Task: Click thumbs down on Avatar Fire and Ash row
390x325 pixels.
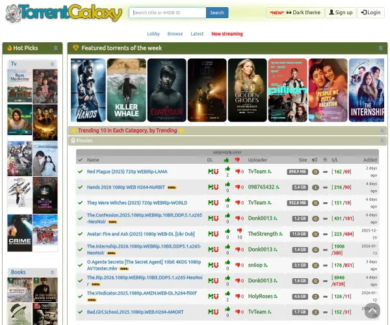Action: 239,231
